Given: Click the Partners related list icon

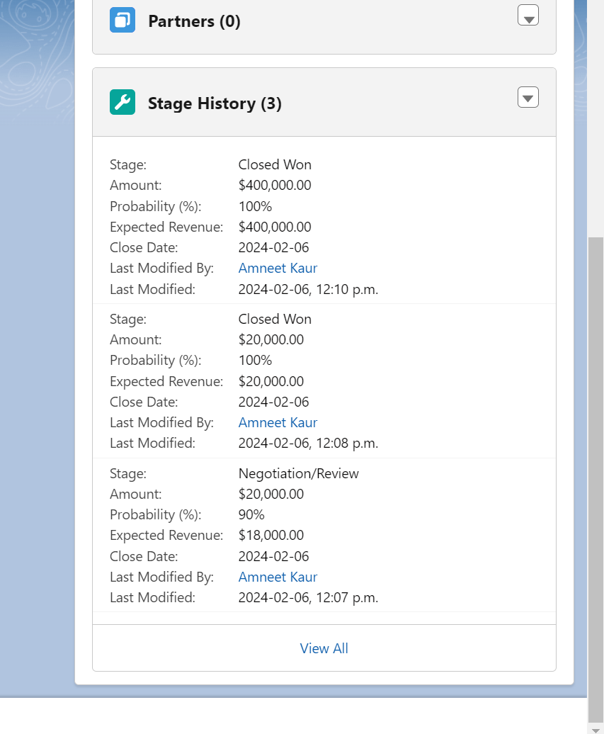Looking at the screenshot, I should [122, 20].
